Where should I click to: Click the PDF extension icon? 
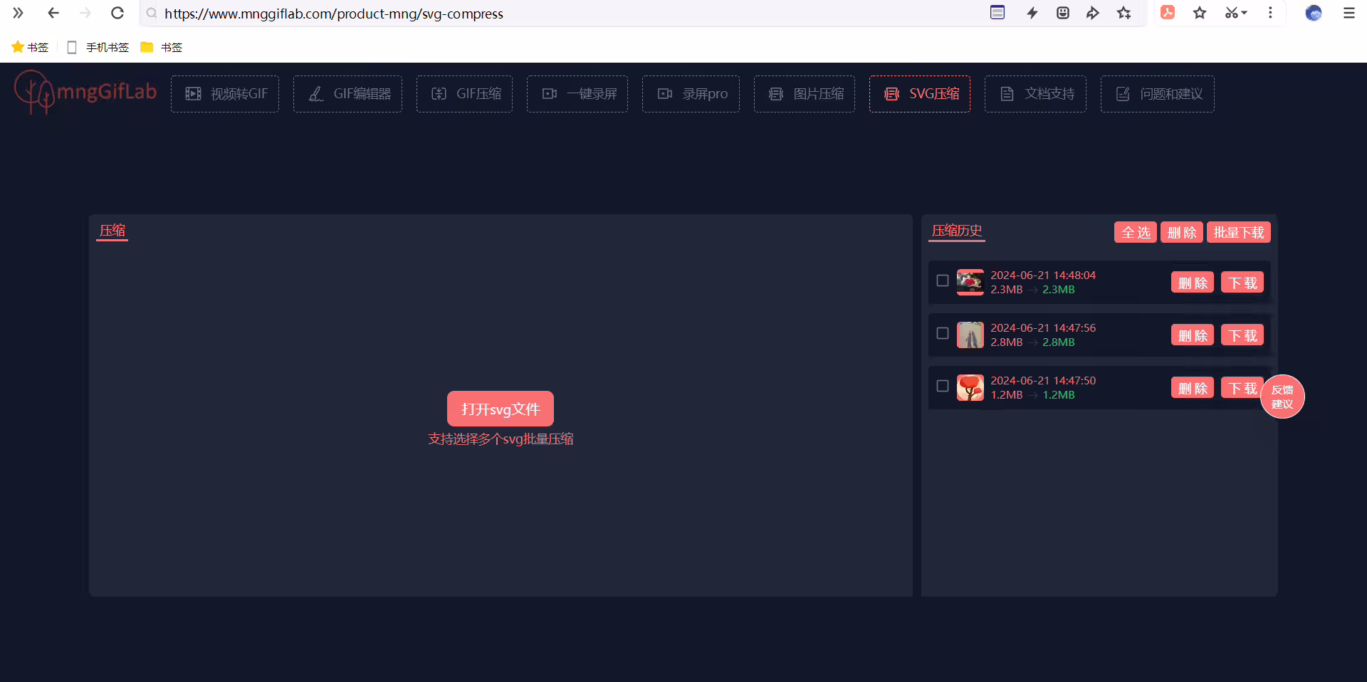click(x=1168, y=13)
